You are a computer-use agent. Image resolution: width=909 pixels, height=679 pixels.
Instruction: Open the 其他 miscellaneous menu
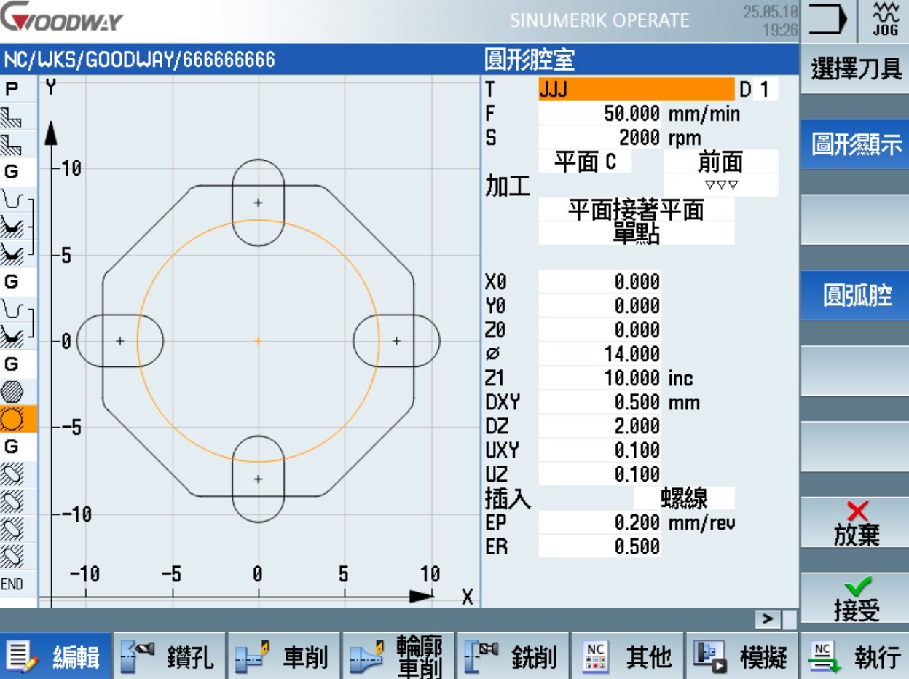click(x=628, y=657)
